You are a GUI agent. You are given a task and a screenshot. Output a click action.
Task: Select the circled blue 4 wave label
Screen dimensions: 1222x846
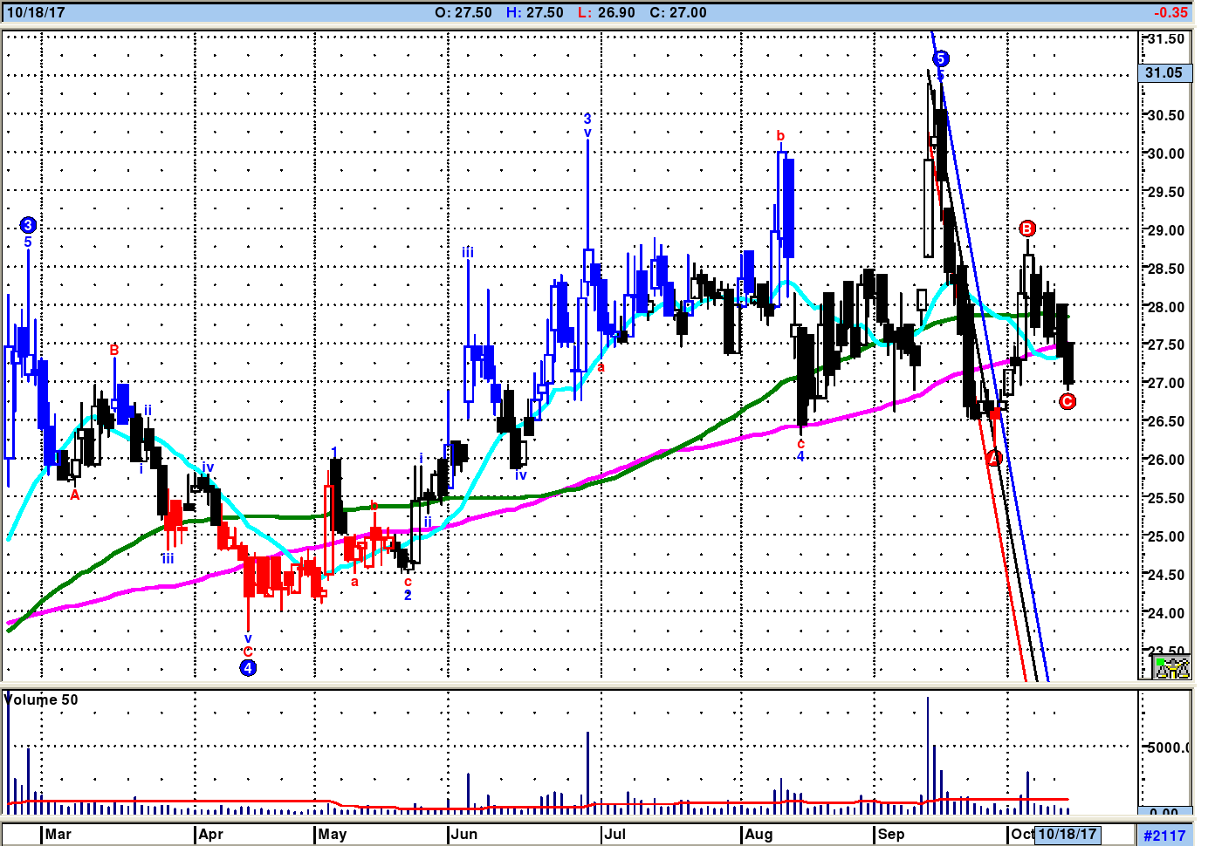248,668
